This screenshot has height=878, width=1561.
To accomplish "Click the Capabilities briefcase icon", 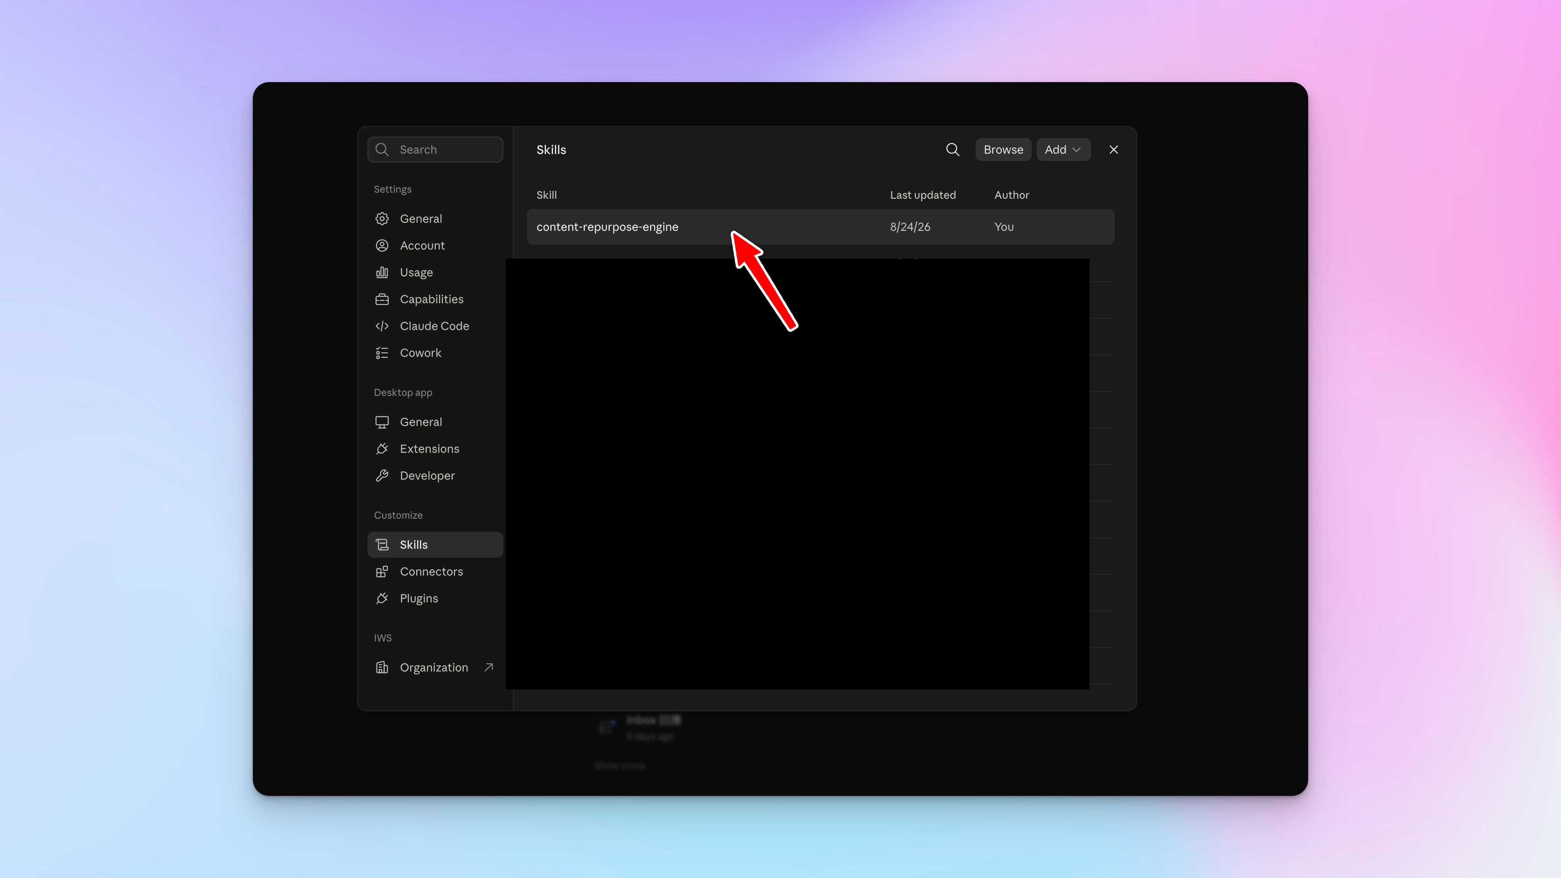I will tap(382, 299).
